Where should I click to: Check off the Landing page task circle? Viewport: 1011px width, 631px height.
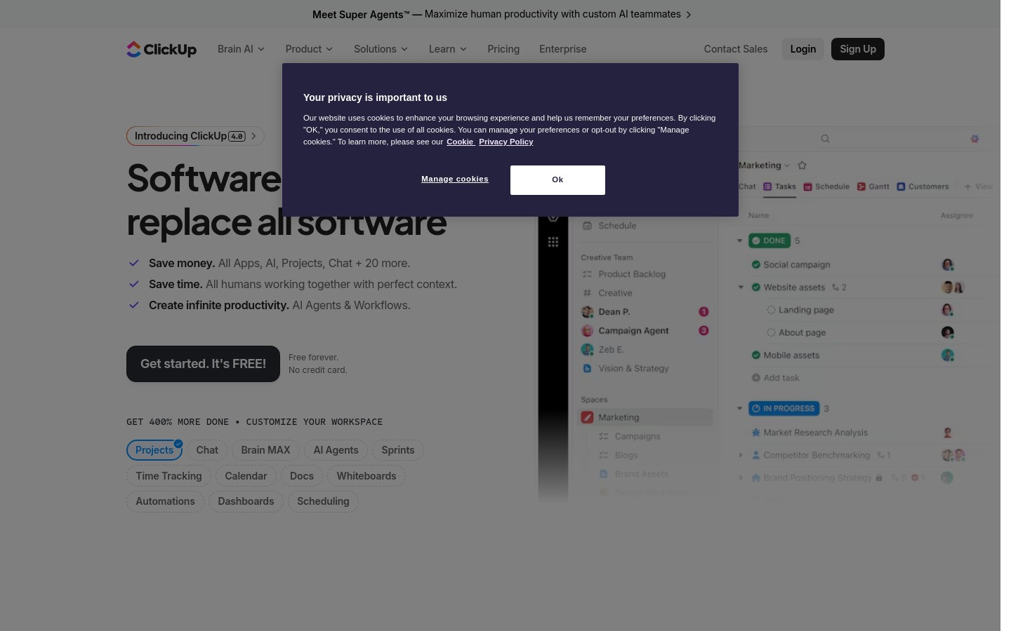coord(771,309)
